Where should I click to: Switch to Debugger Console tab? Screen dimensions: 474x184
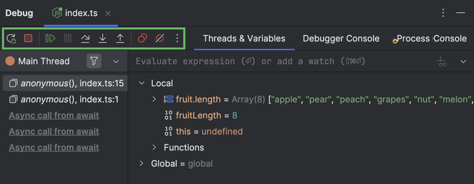click(341, 38)
